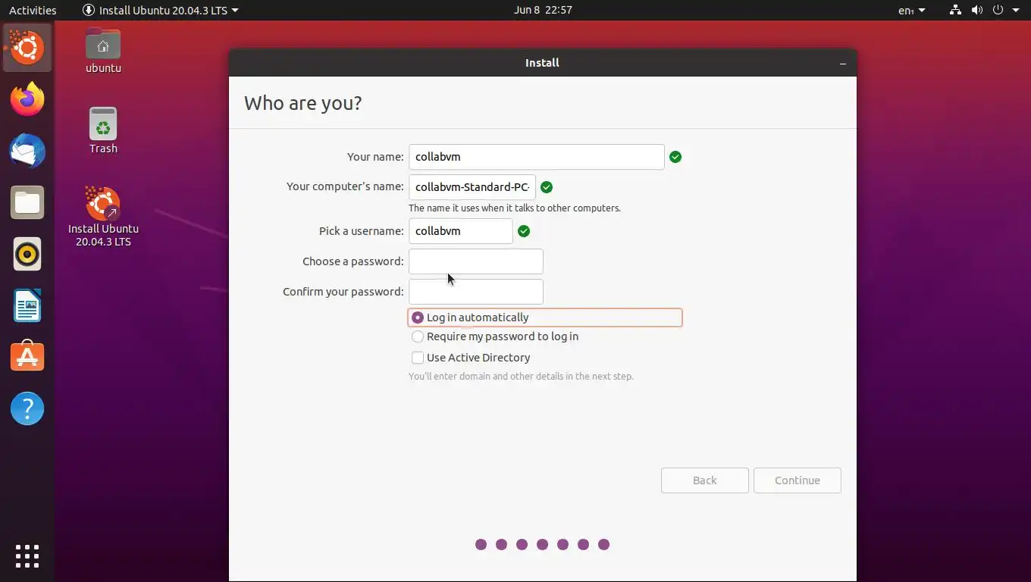Image resolution: width=1031 pixels, height=582 pixels.
Task: Launch Firefox from the dock
Action: [x=27, y=99]
